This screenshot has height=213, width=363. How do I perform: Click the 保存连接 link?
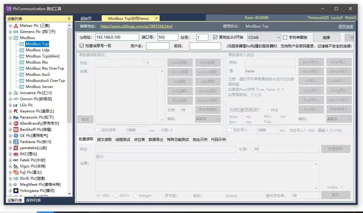(x=346, y=26)
